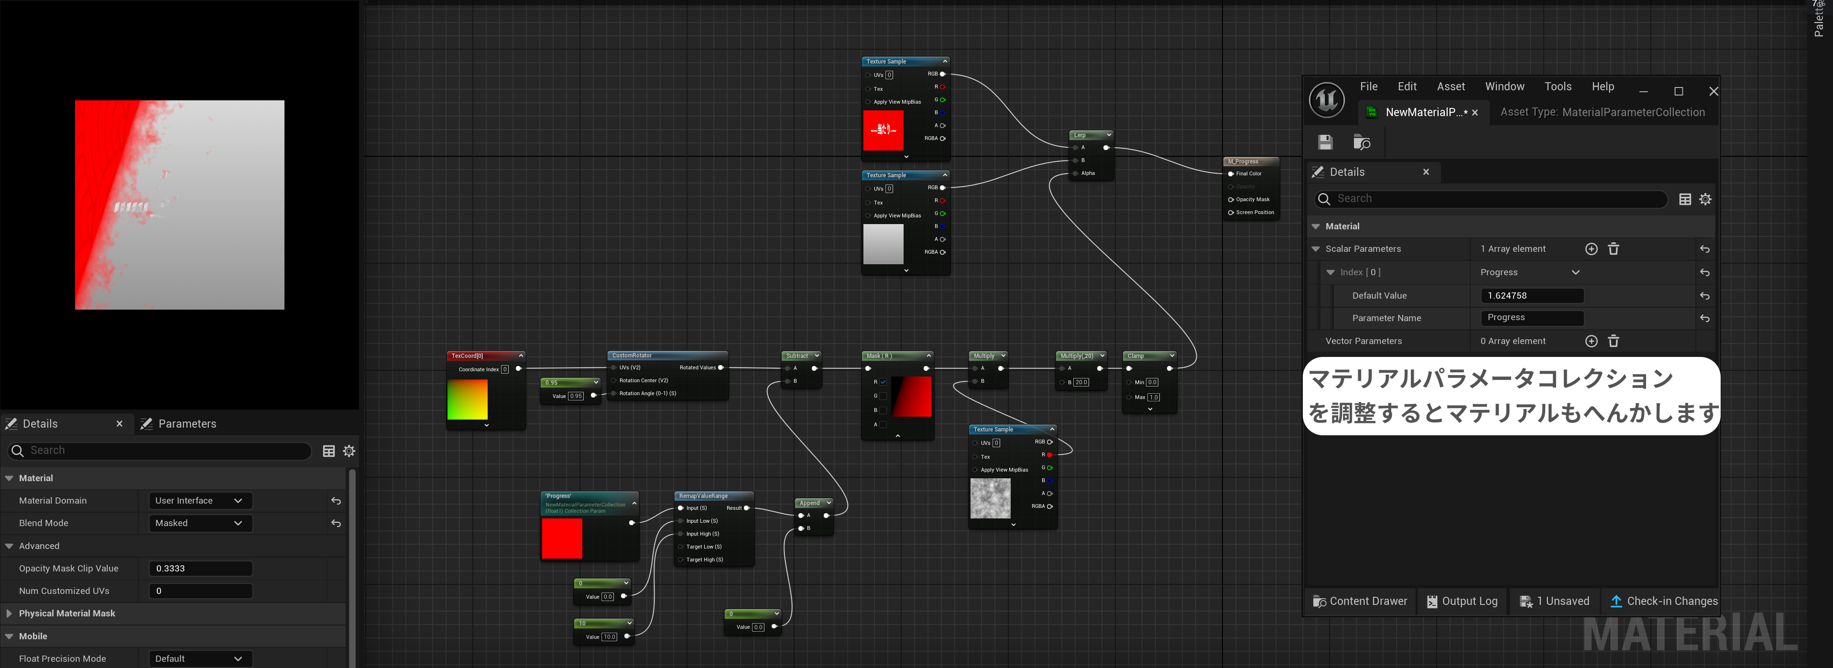Toggle R channel checkbox on Mask node
Image resolution: width=1833 pixels, height=668 pixels.
883,382
